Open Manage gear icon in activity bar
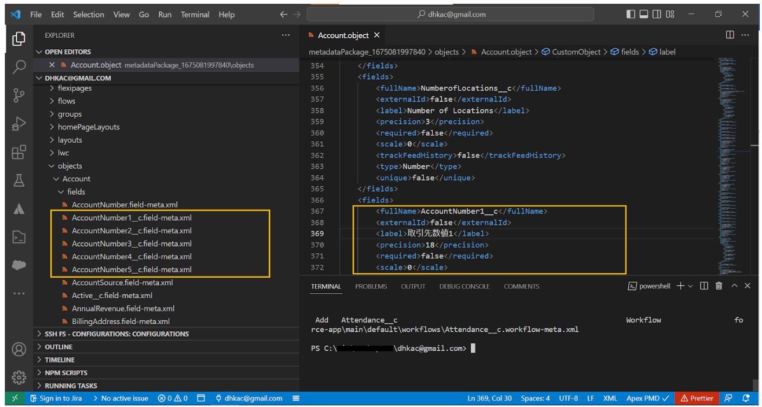Screen dimensions: 762x407 [19, 377]
